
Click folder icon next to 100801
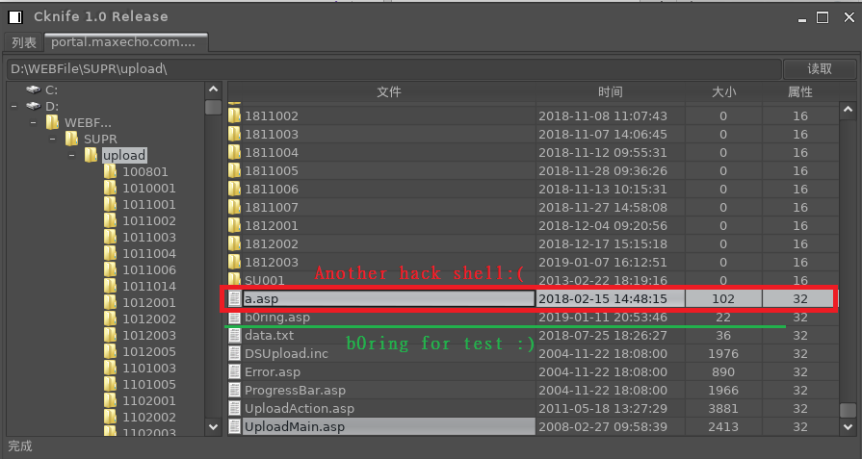tap(110, 171)
